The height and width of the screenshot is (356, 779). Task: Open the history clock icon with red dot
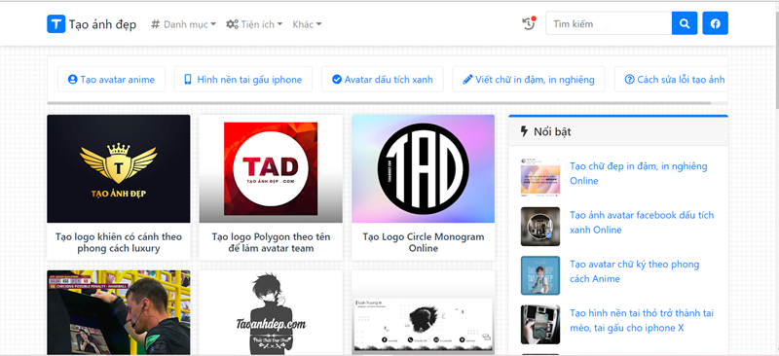coord(529,22)
